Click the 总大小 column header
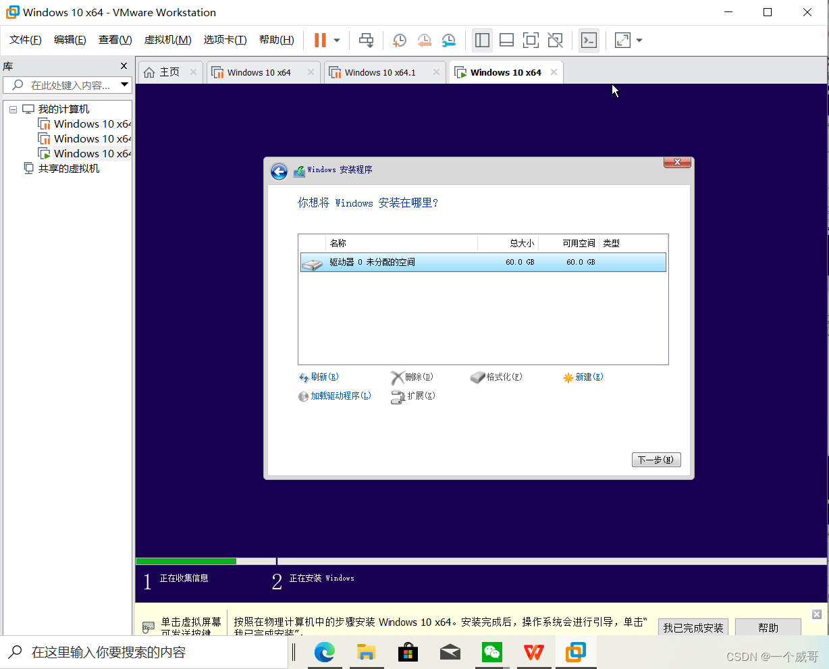Screen dimensions: 829x669 pyautogui.click(x=508, y=243)
